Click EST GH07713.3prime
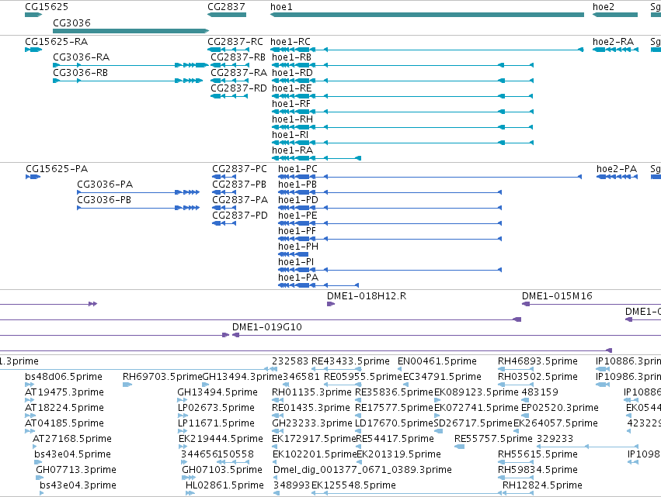The width and height of the screenshot is (661, 497). (x=76, y=470)
